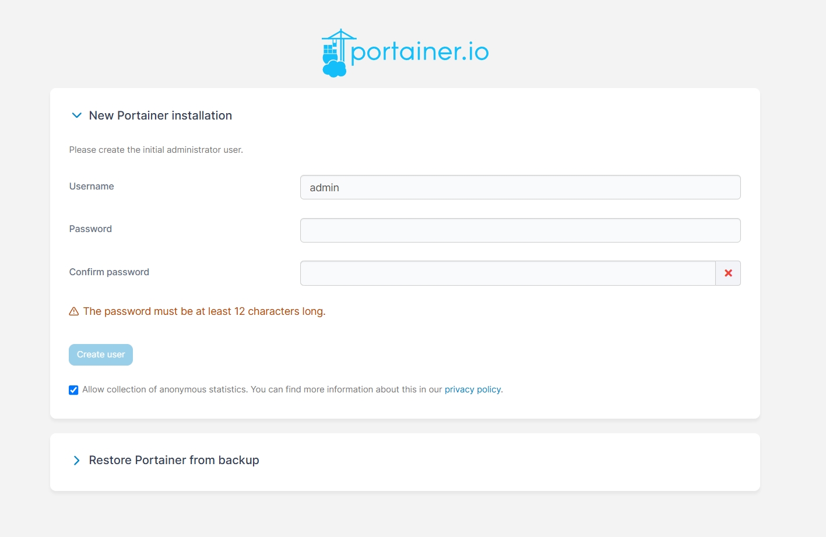Click the Username field label
Screen dimensions: 826x537
(x=92, y=187)
